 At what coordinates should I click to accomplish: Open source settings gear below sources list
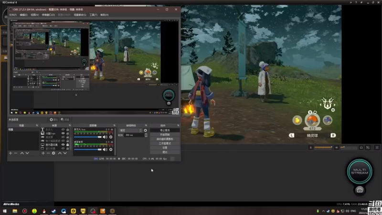pos(53,153)
